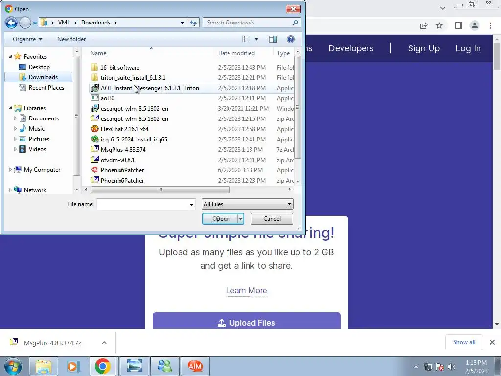Viewport: 501px width, 376px height.
Task: Click the volume speaker tray icon
Action: coord(452,367)
